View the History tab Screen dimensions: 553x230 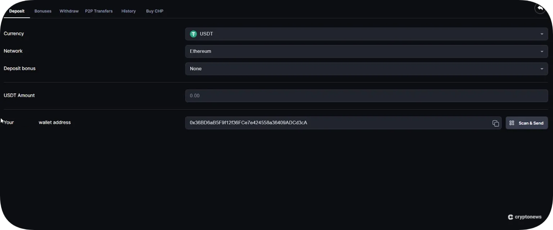[129, 11]
